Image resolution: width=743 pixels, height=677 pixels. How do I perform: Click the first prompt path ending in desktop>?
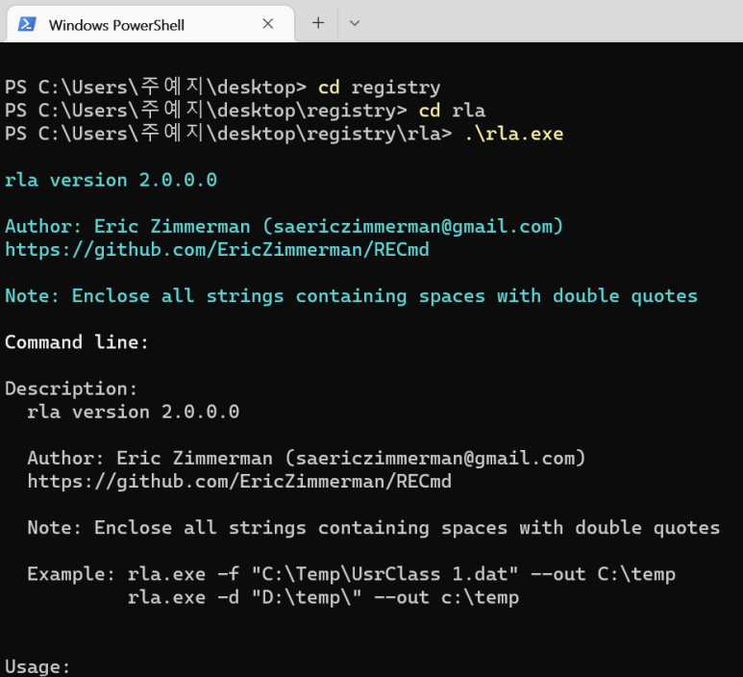(x=156, y=88)
